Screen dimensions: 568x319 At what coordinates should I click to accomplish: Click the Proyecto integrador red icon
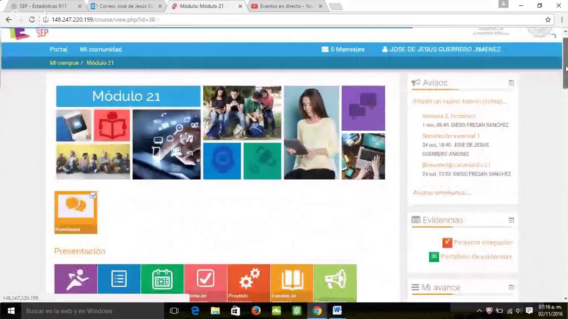pos(447,242)
